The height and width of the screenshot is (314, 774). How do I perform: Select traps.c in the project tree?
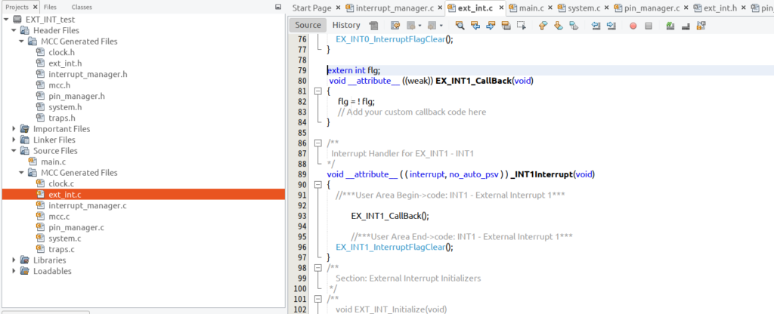61,249
